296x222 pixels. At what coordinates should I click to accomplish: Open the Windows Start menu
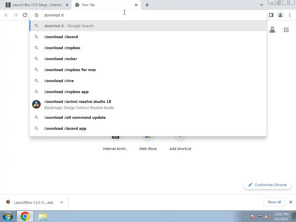pos(8,216)
